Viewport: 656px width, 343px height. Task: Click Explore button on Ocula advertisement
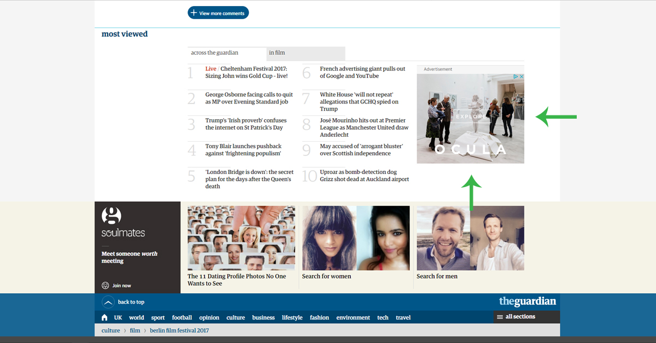point(470,117)
